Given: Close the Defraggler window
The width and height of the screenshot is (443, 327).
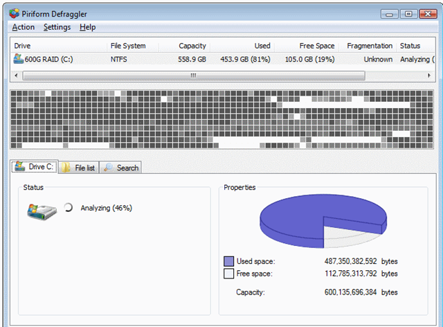Looking at the screenshot, I should point(428,14).
